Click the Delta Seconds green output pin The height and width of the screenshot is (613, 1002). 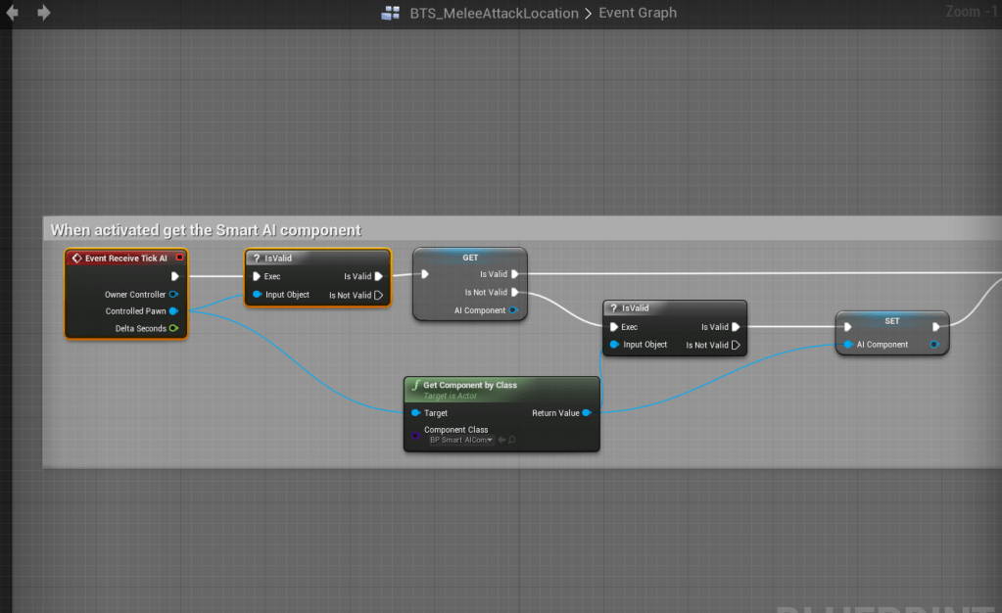pyautogui.click(x=173, y=328)
